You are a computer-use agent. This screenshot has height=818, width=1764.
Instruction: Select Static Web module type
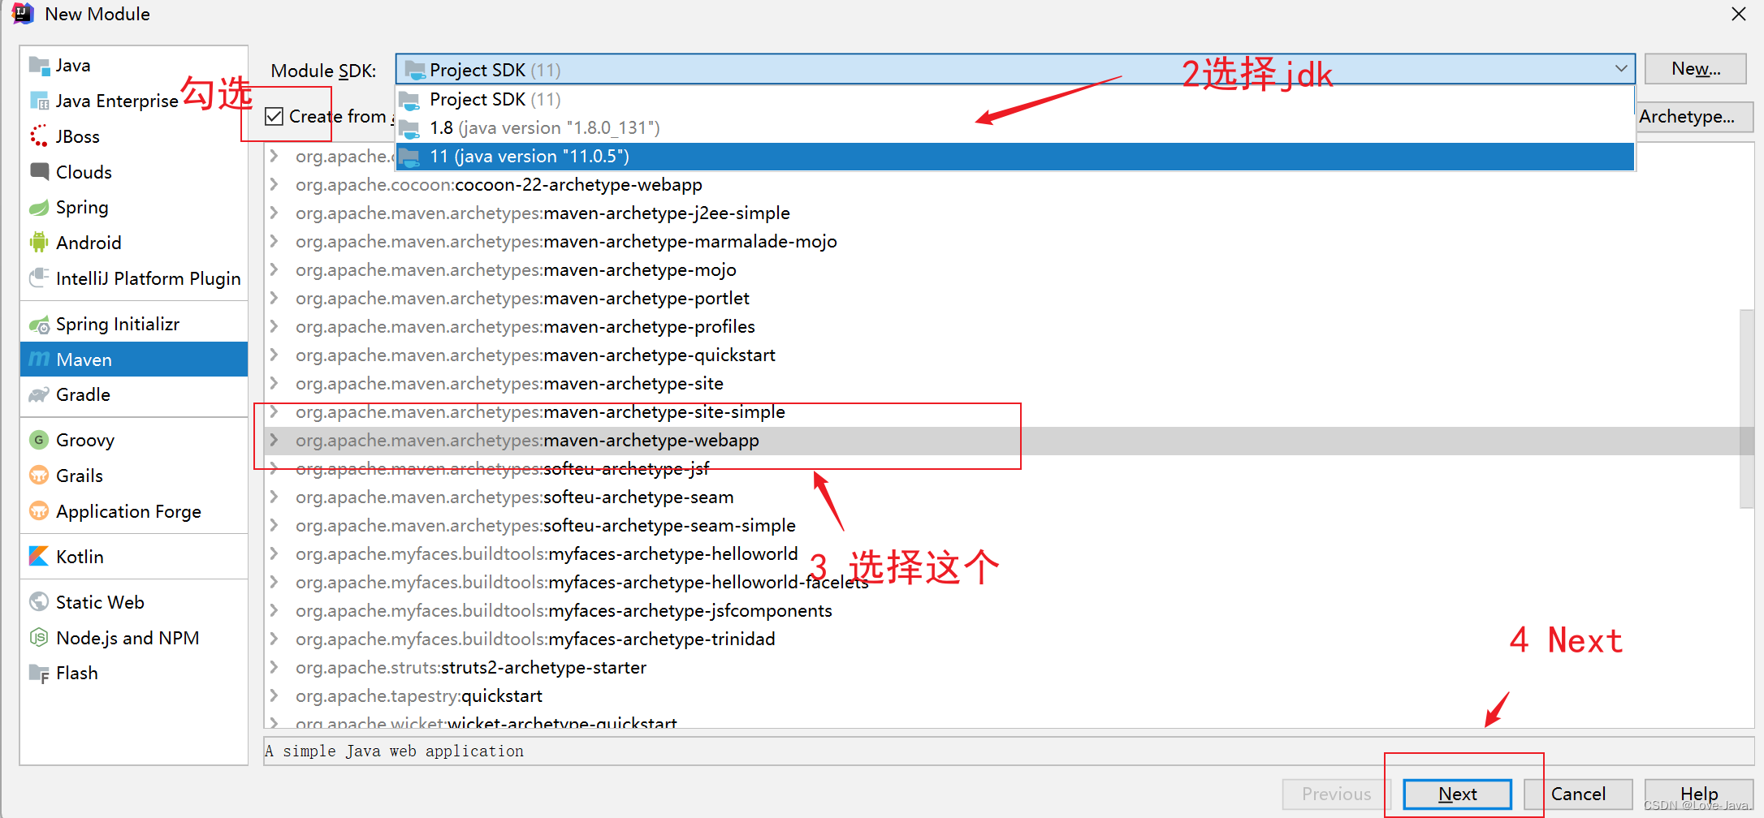(134, 601)
